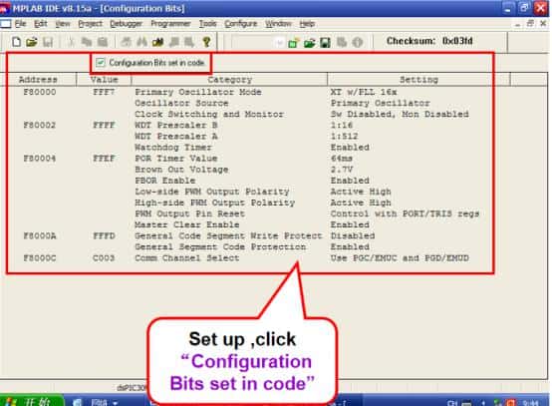Click the Save Workspace green disk icon
The width and height of the screenshot is (552, 406).
[x=325, y=43]
